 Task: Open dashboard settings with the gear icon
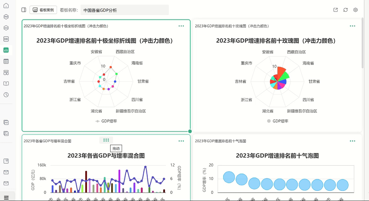pos(355,10)
